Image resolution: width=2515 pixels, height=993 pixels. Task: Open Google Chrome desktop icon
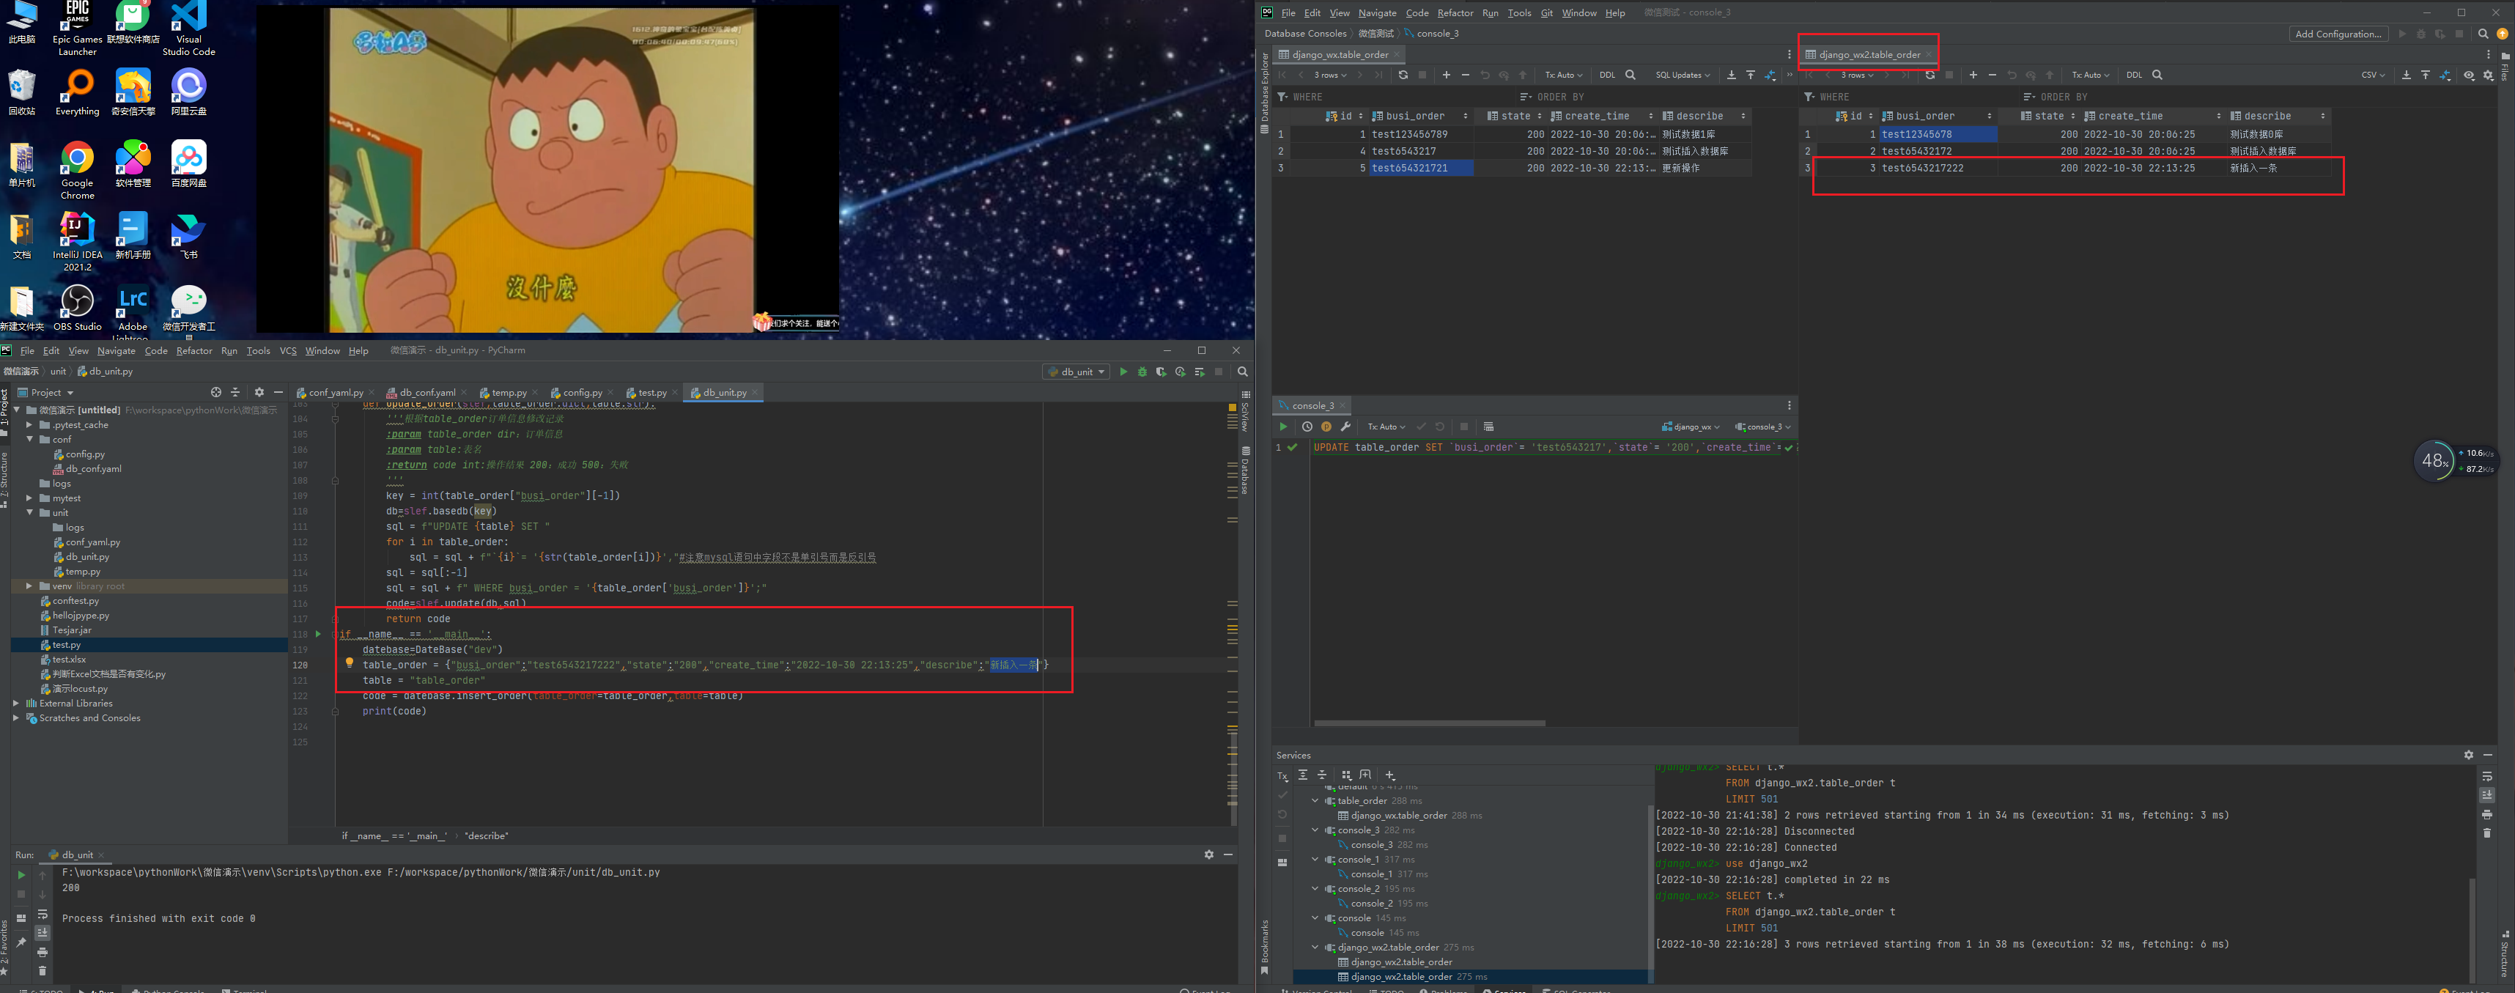77,169
